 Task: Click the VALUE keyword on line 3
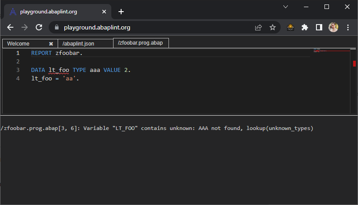[112, 70]
